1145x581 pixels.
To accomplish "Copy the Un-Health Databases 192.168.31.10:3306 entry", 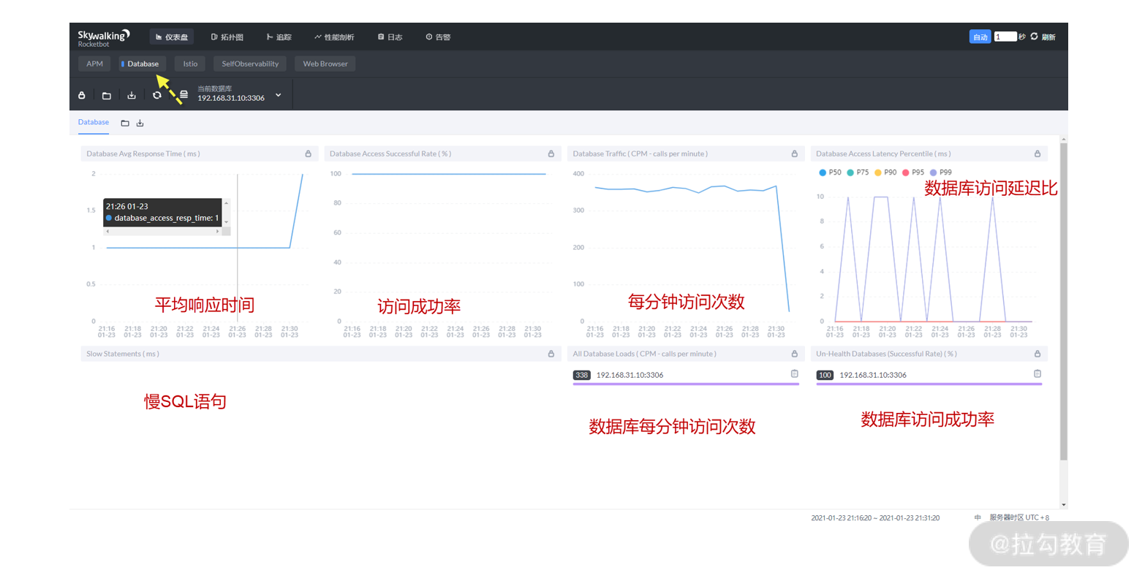I will pyautogui.click(x=1038, y=374).
